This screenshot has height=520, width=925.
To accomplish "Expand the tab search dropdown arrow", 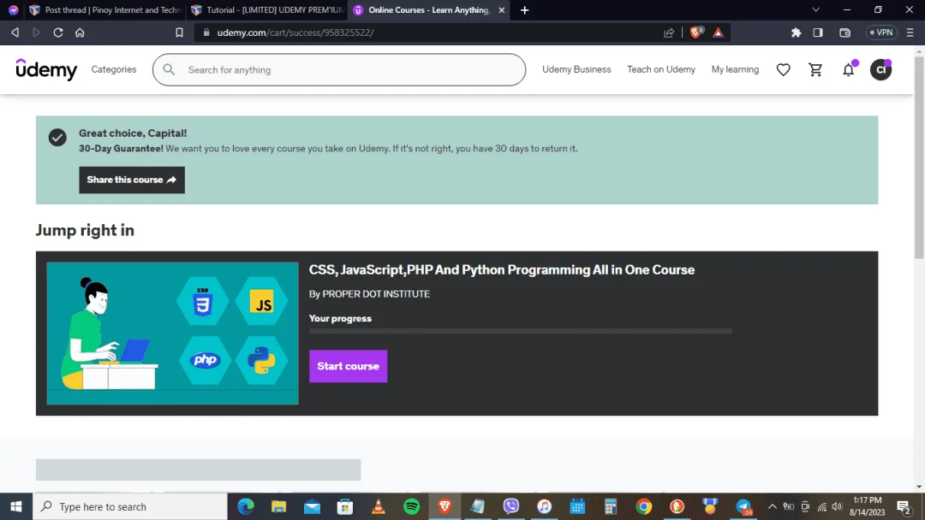I will tap(816, 10).
